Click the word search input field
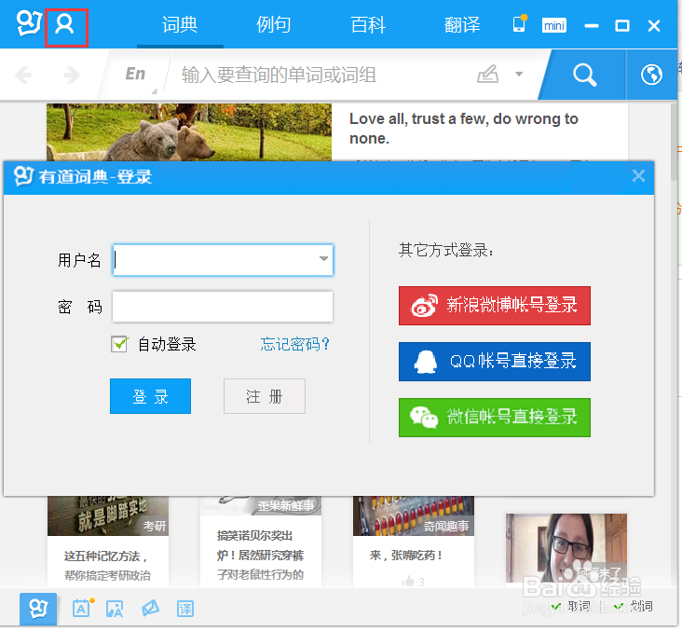The width and height of the screenshot is (682, 632). (320, 75)
